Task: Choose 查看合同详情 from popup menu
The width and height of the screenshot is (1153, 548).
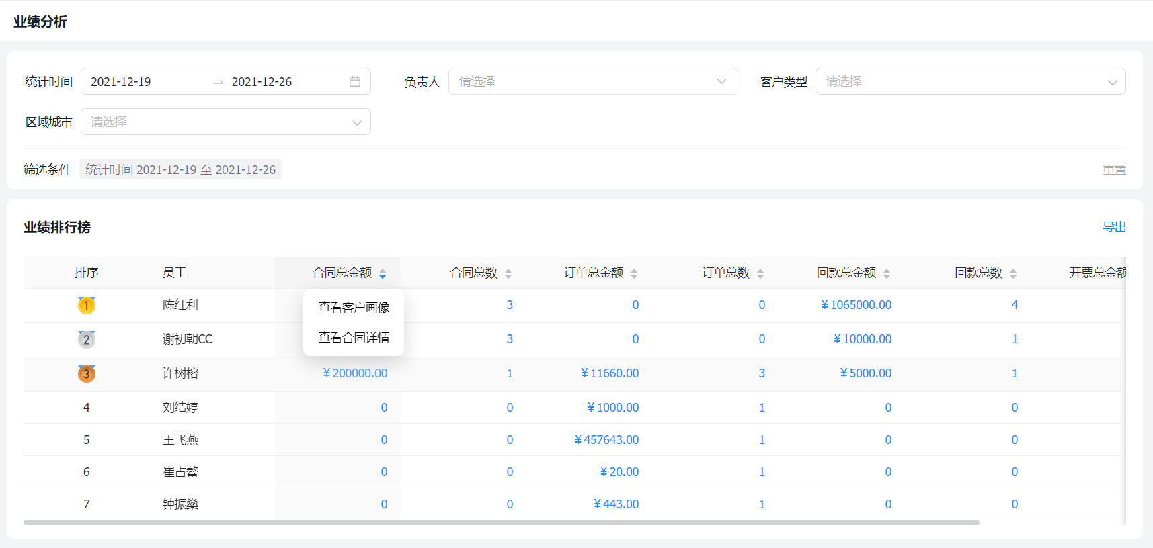Action: coord(354,337)
